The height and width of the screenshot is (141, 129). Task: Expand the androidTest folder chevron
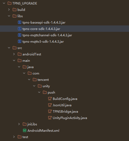[x=14, y=54]
